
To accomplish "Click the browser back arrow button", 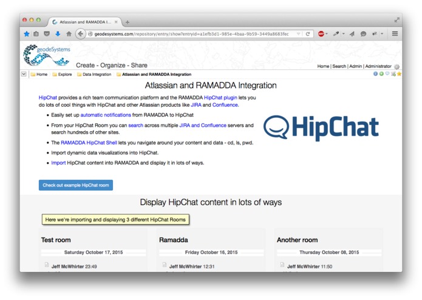I will [x=80, y=34].
